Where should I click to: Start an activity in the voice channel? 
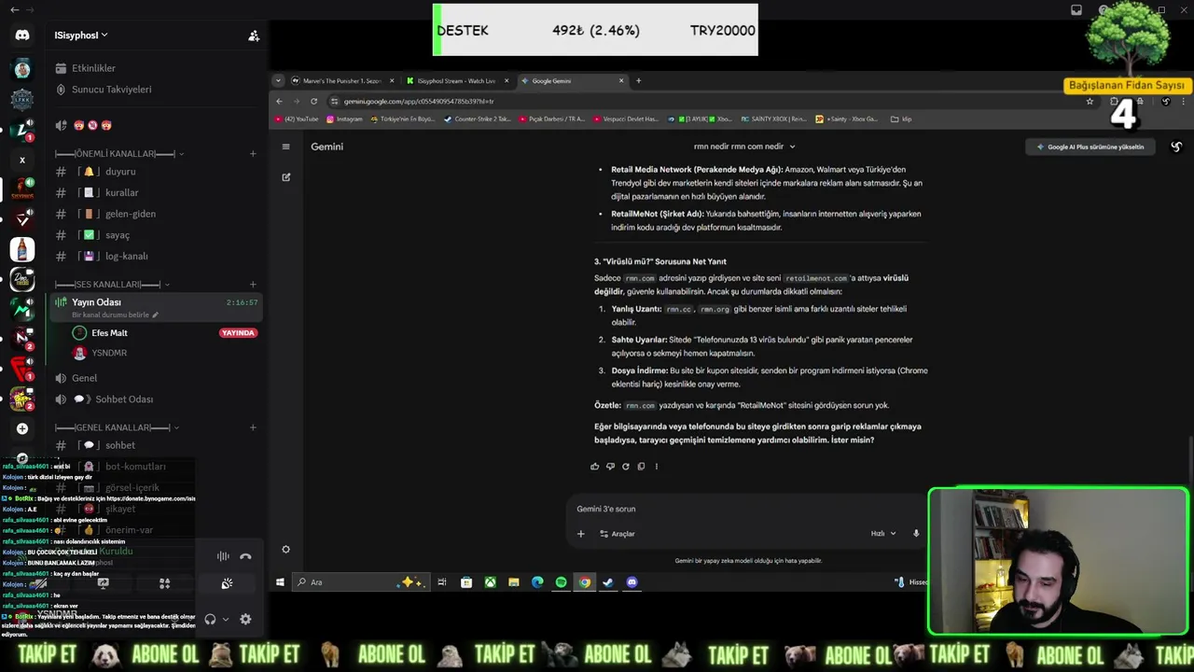tap(164, 583)
